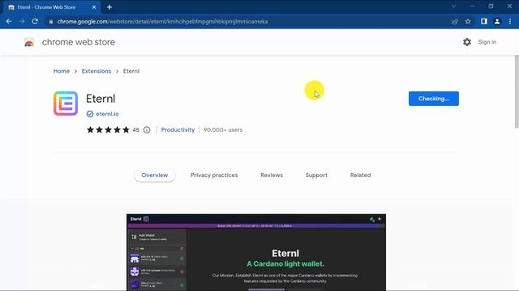519x291 pixels.
Task: Close the Eternl Chrome Web Store tab
Action: (94, 7)
